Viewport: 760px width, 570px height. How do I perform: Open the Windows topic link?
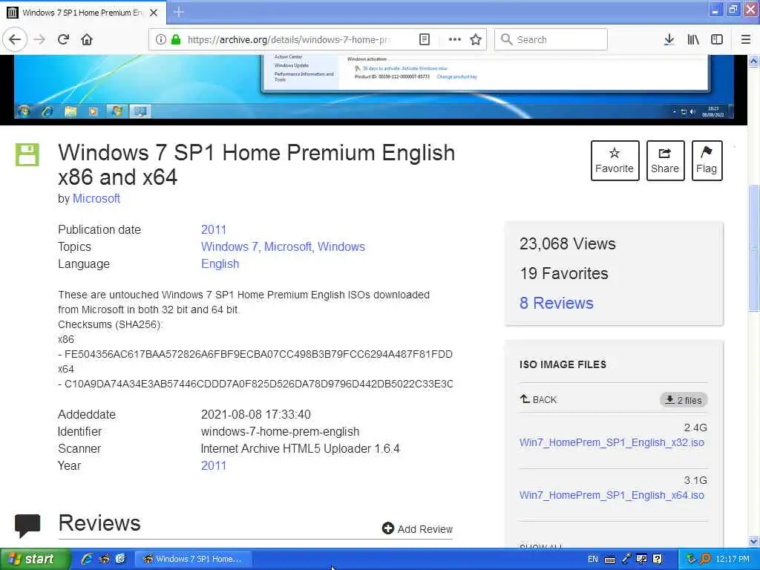point(341,246)
